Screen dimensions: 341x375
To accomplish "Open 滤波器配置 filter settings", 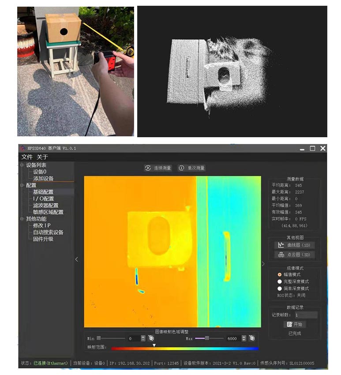I will (45, 206).
